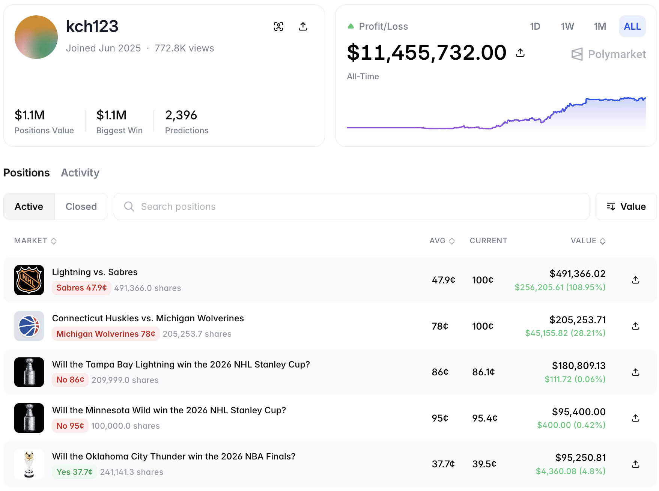Select the 1W profit timeframe
Image resolution: width=659 pixels, height=491 pixels.
[567, 26]
